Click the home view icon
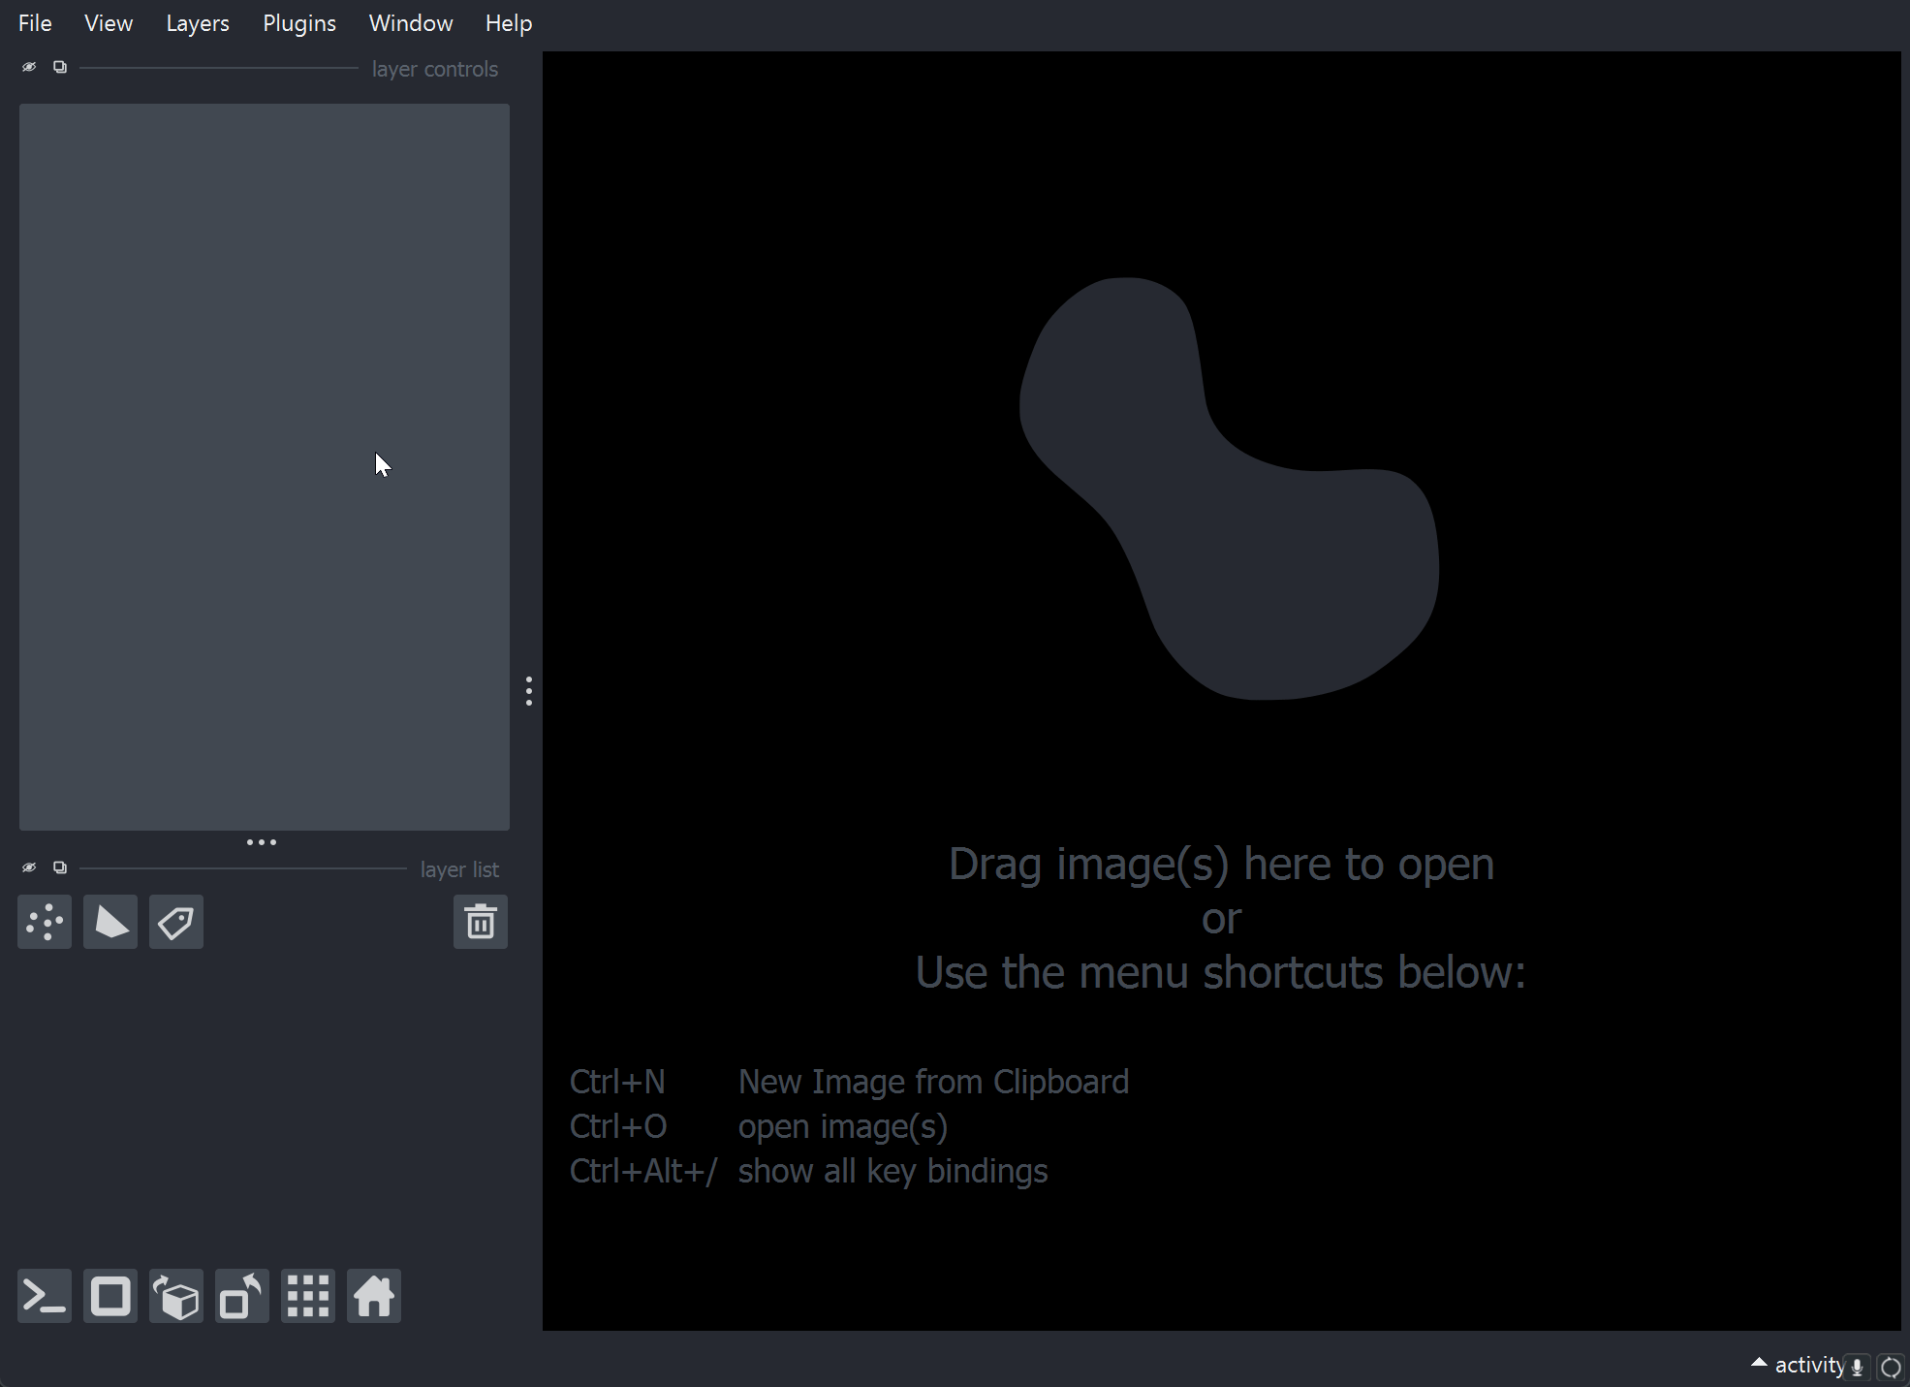Screen dimensions: 1910x1387 click(x=377, y=1297)
